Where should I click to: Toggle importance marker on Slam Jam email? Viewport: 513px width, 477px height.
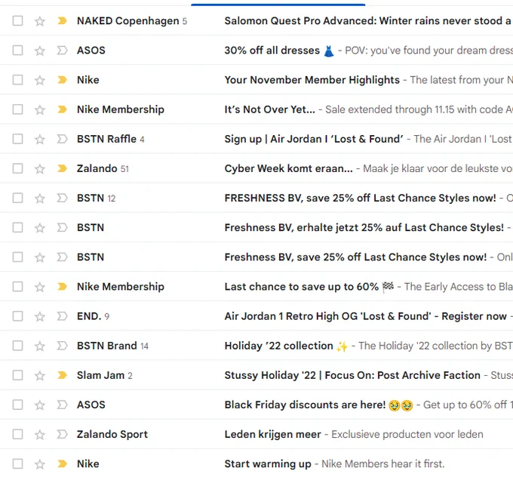pos(62,375)
